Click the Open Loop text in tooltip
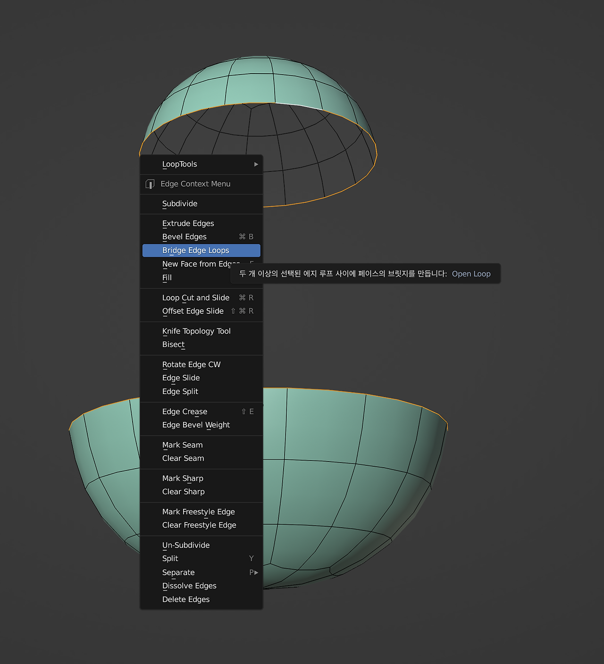 coord(471,274)
